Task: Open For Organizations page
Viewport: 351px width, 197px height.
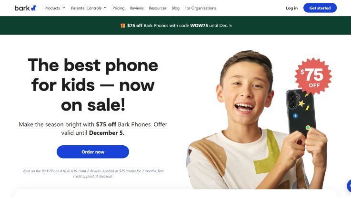Action: pos(200,8)
